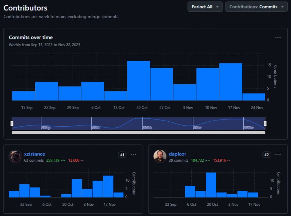Click the left handle of range selector
Viewport: 291px width, 216px height.
(x=12, y=123)
